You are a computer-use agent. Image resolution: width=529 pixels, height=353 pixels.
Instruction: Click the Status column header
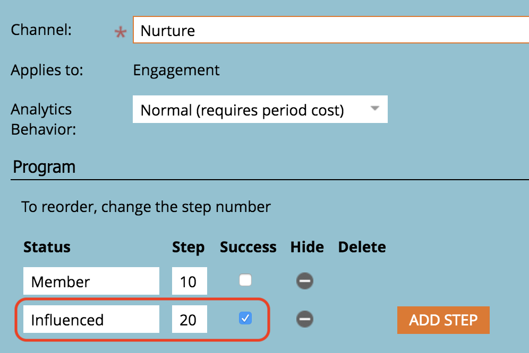click(47, 248)
